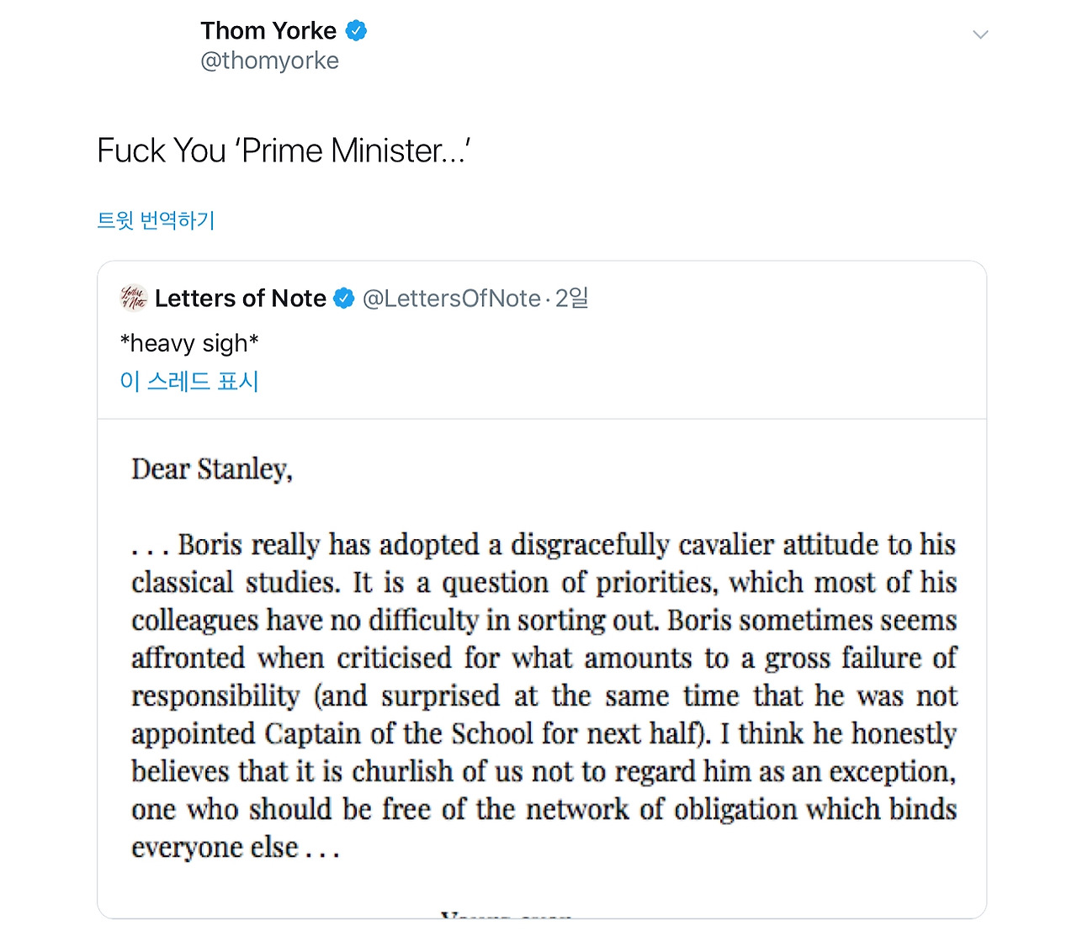Click the '2일' timestamp
The width and height of the screenshot is (1077, 931).
[x=572, y=299]
